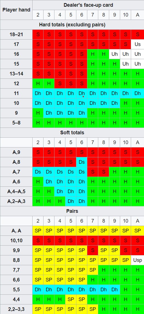The width and height of the screenshot is (144, 314).
Task: Select the 10,10 row label
Action: coord(16,241)
